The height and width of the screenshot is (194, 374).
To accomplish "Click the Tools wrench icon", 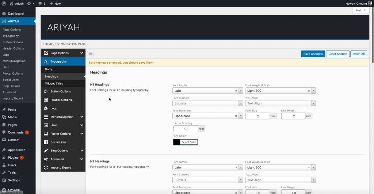I will 4,173.
